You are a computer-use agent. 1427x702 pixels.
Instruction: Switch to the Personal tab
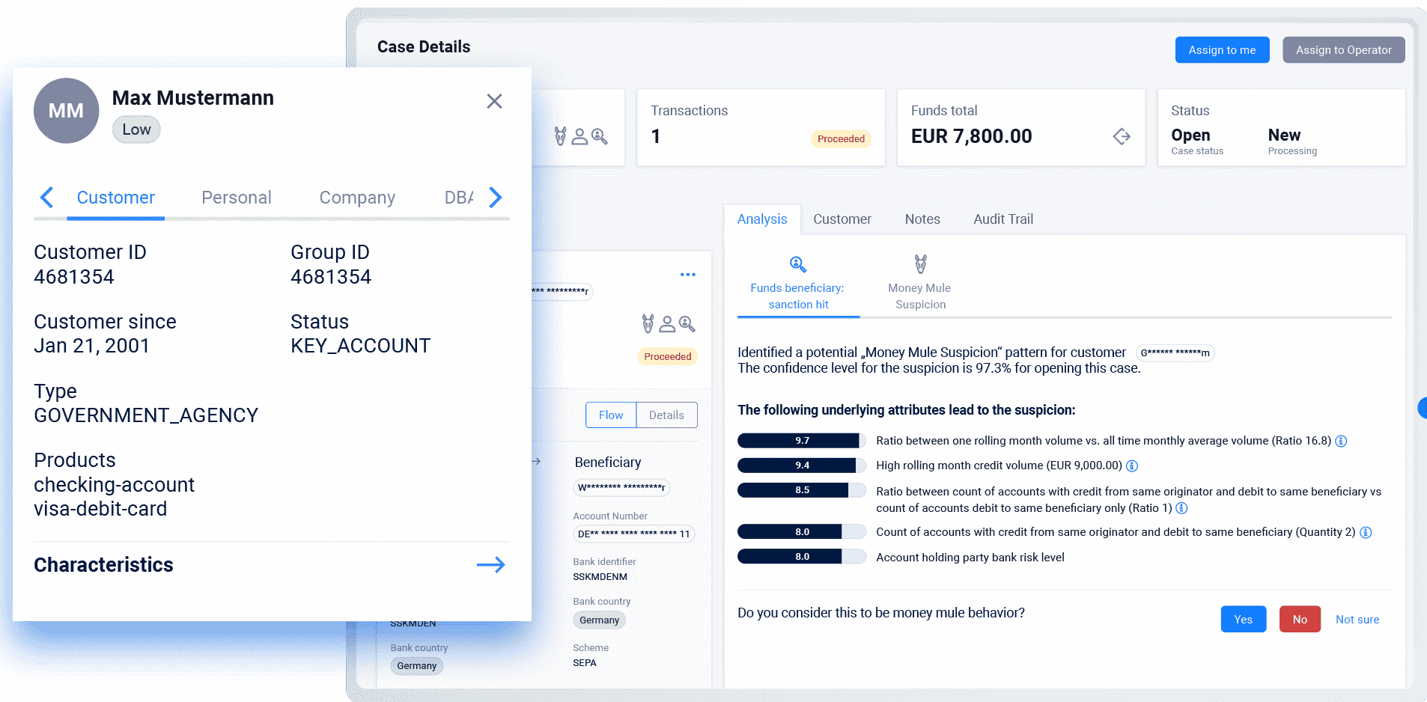pyautogui.click(x=237, y=198)
